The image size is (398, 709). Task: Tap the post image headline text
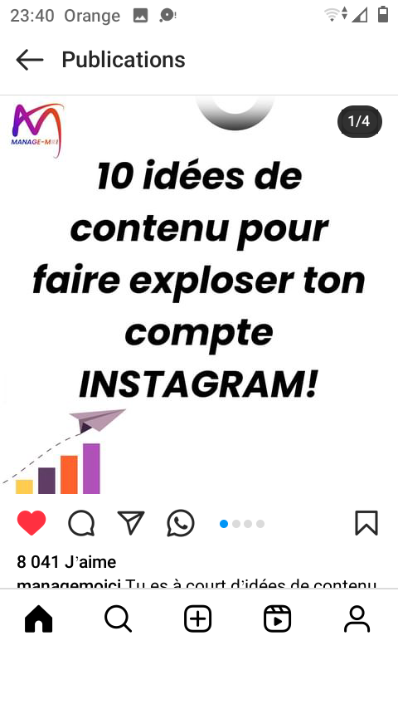pyautogui.click(x=199, y=281)
